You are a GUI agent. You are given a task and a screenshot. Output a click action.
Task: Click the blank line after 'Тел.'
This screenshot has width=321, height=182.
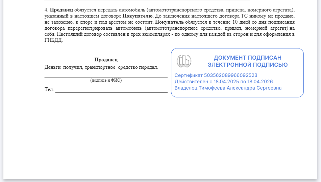tap(112, 92)
